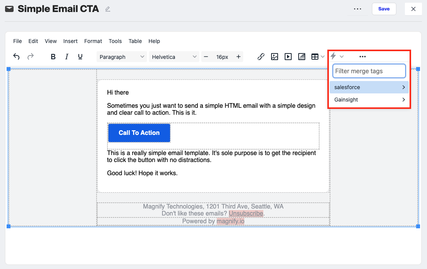Toggle underline formatting
Viewport: 427px width, 269px height.
click(80, 57)
